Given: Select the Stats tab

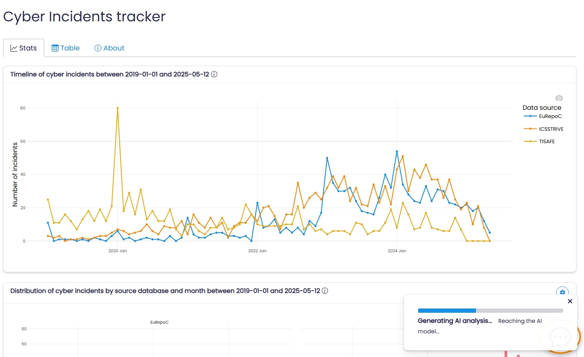Looking at the screenshot, I should pos(24,48).
